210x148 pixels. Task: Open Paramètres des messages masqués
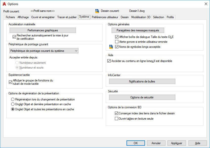pos(138,30)
